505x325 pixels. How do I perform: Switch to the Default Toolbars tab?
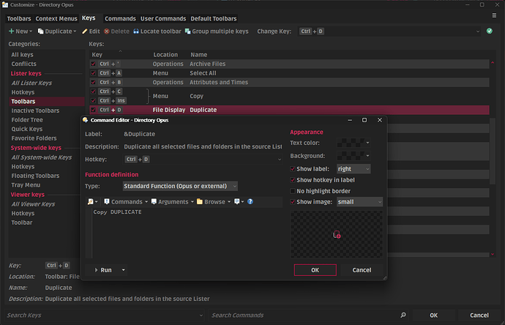point(214,19)
